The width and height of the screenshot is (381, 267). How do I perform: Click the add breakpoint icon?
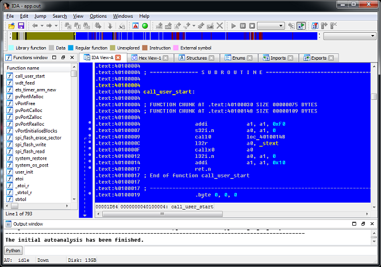pos(324,26)
